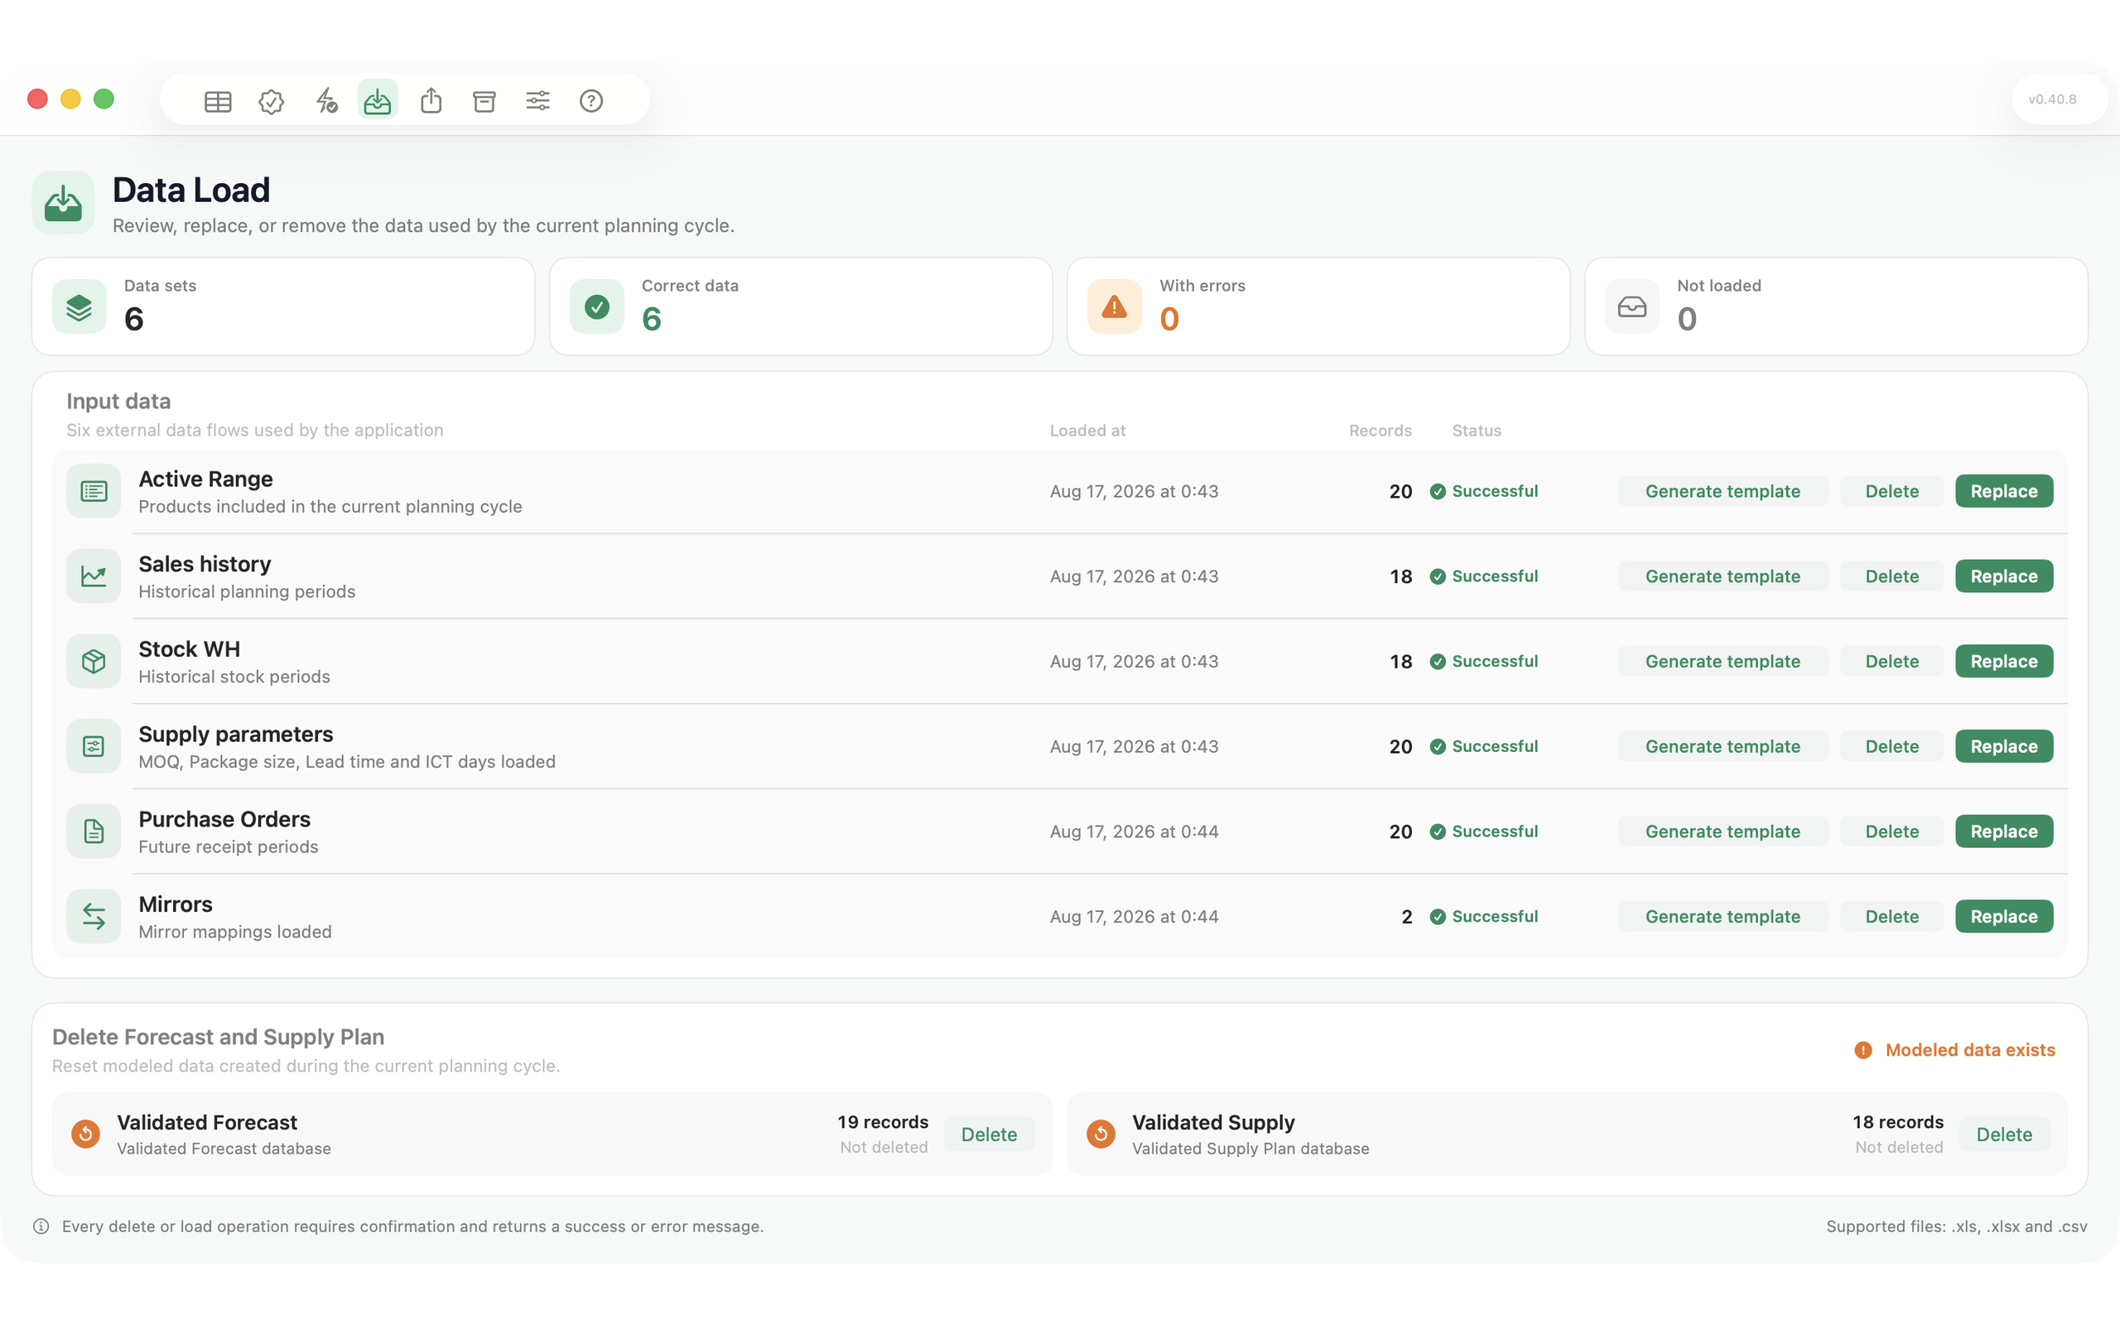Viewport: 2120px width, 1325px height.
Task: Delete the Sales history data
Action: 1891,576
